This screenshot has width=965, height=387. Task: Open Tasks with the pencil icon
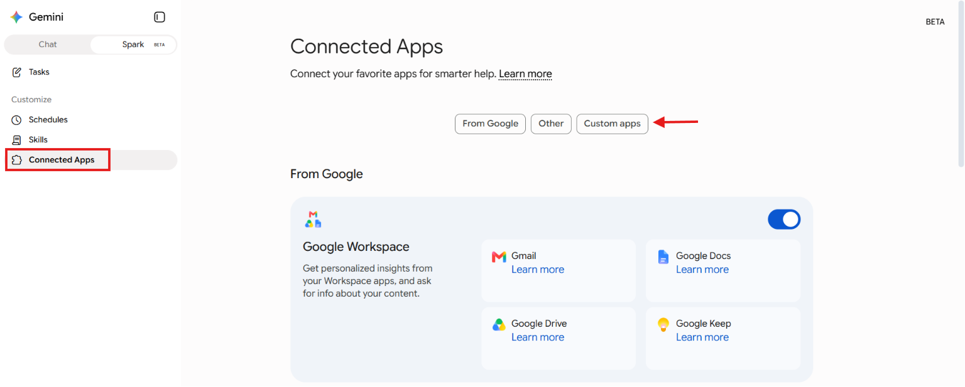(x=17, y=72)
